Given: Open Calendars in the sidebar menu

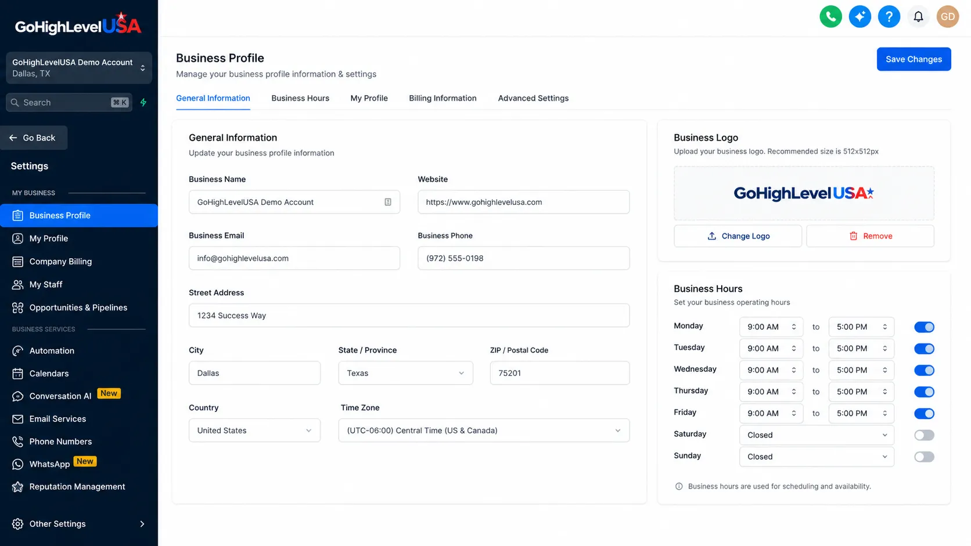Looking at the screenshot, I should click(x=49, y=374).
